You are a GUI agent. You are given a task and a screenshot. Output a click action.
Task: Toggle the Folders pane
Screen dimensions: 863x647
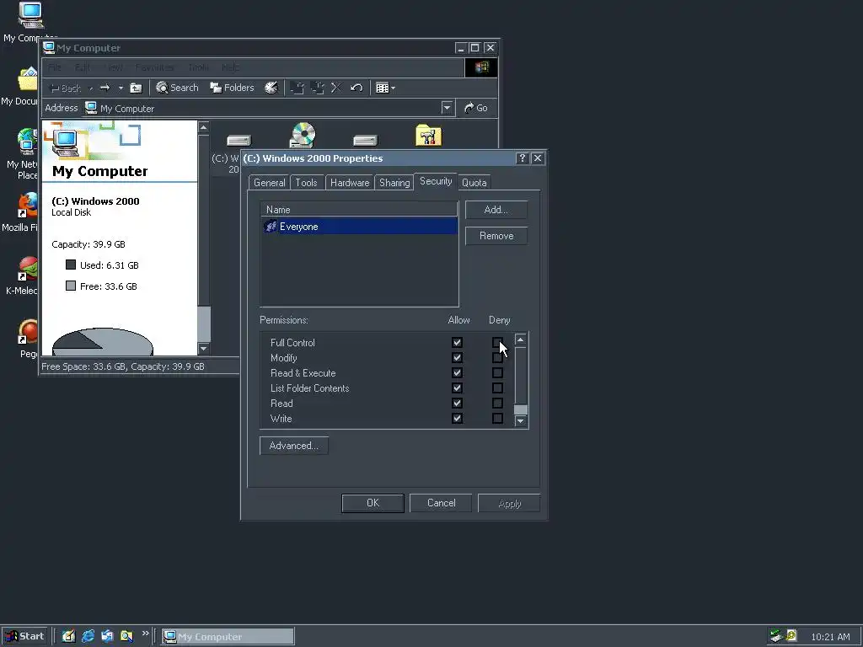coord(233,88)
